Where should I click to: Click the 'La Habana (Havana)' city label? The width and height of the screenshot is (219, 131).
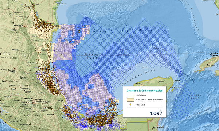214,55
